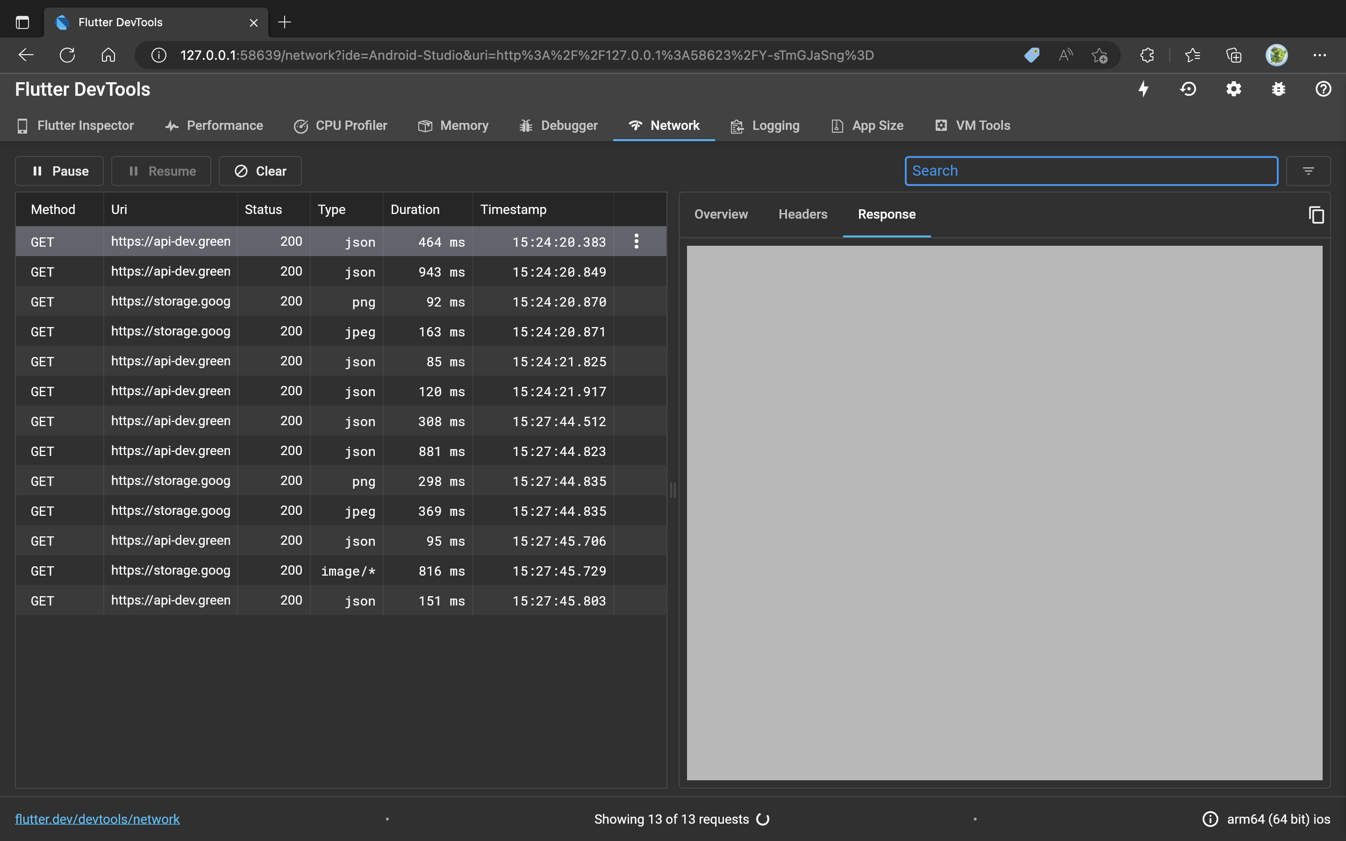Open session history with the restore icon
The height and width of the screenshot is (841, 1346).
[1188, 89]
